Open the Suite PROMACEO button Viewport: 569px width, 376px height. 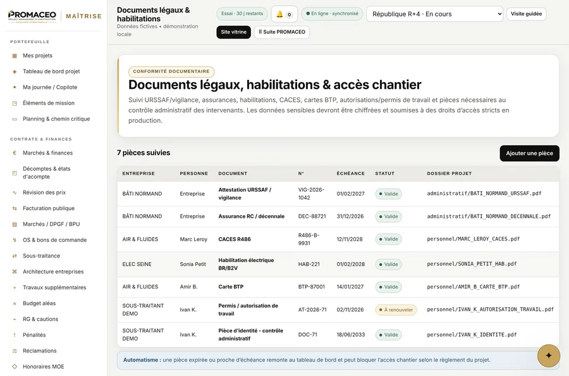pyautogui.click(x=282, y=32)
